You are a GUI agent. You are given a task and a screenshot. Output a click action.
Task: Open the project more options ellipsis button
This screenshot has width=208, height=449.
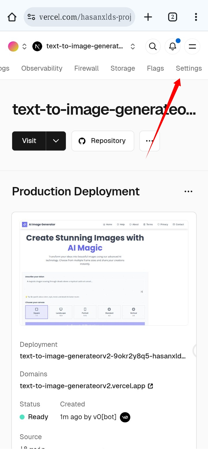point(149,141)
